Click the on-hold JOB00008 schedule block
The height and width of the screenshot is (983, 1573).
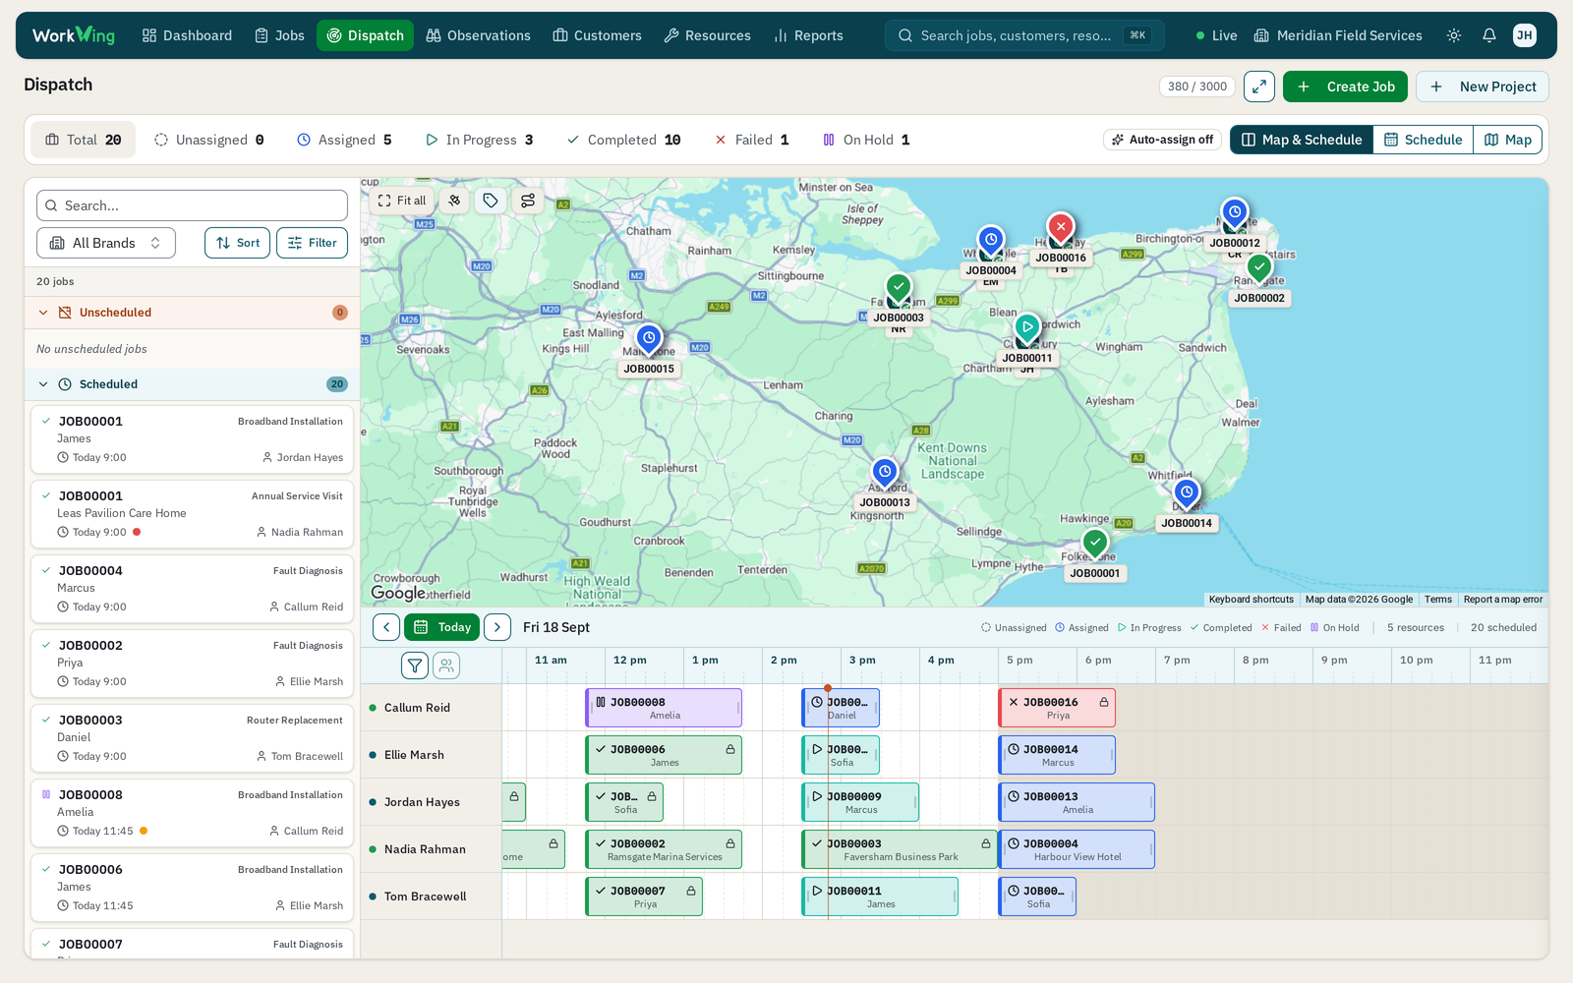click(x=664, y=708)
